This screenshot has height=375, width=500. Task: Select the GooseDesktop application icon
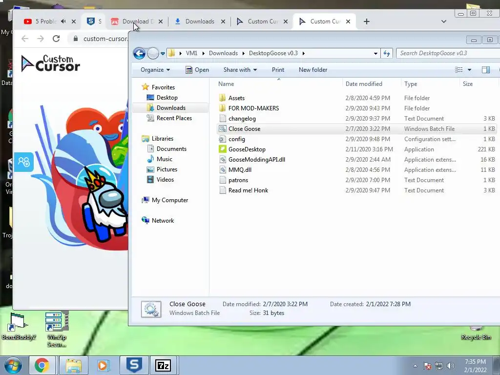pyautogui.click(x=223, y=149)
